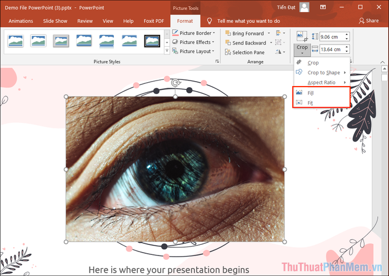Image resolution: width=389 pixels, height=276 pixels.
Task: Open the Animations ribbon tab
Action: 21,21
